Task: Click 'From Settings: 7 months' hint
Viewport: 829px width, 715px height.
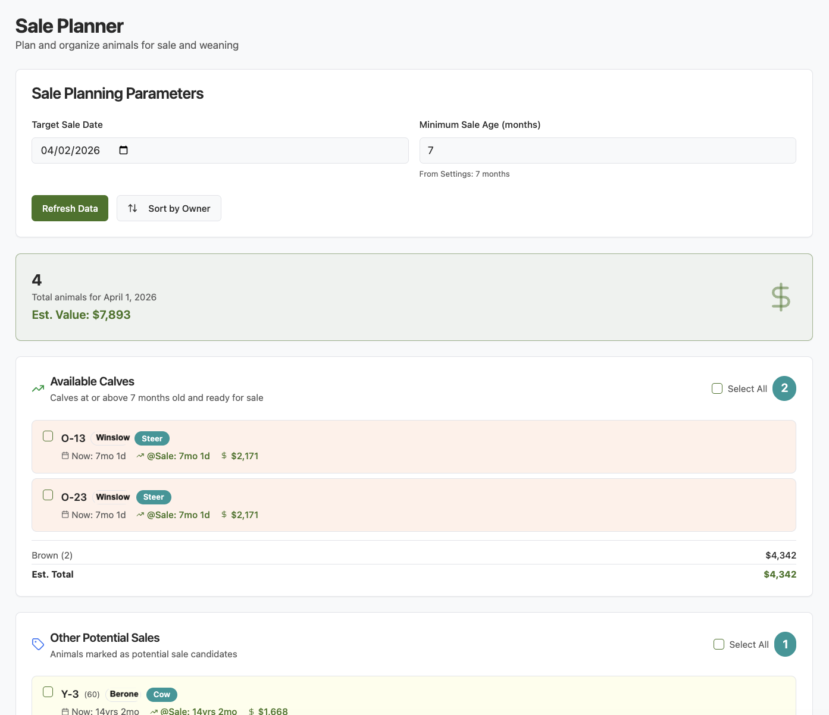Action: (x=464, y=174)
